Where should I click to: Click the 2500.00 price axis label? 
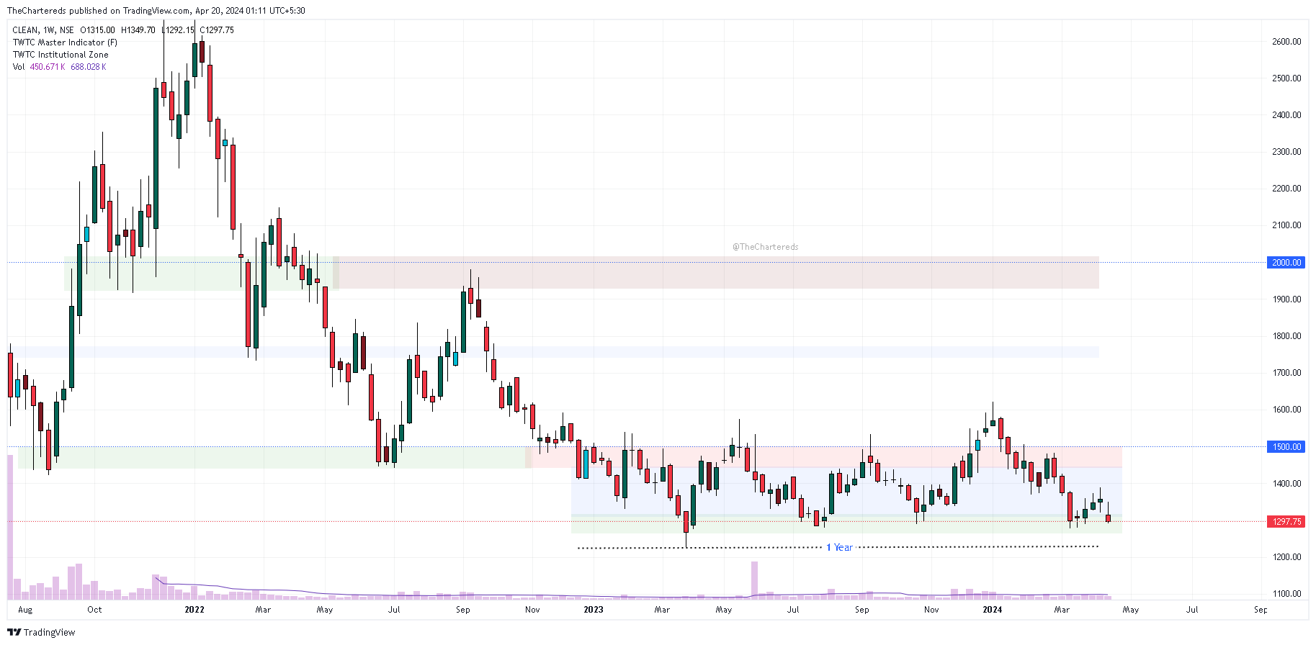tap(1286, 78)
